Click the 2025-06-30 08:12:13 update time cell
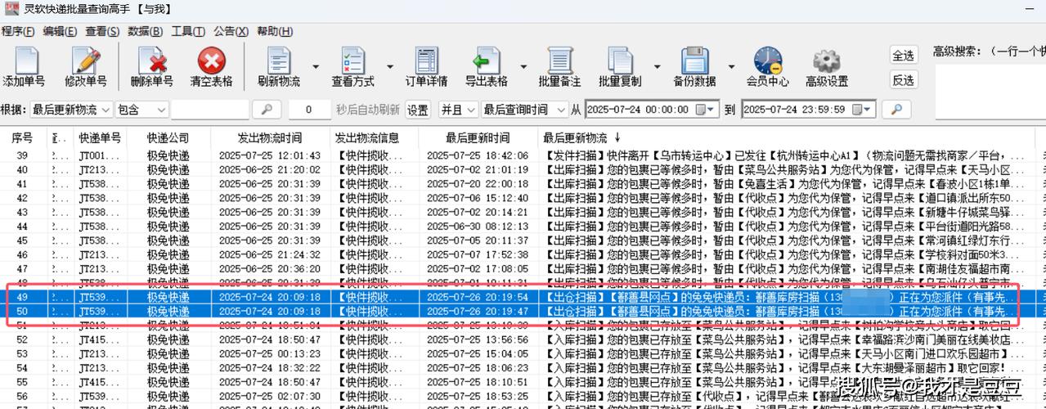The height and width of the screenshot is (409, 1046). (x=478, y=227)
